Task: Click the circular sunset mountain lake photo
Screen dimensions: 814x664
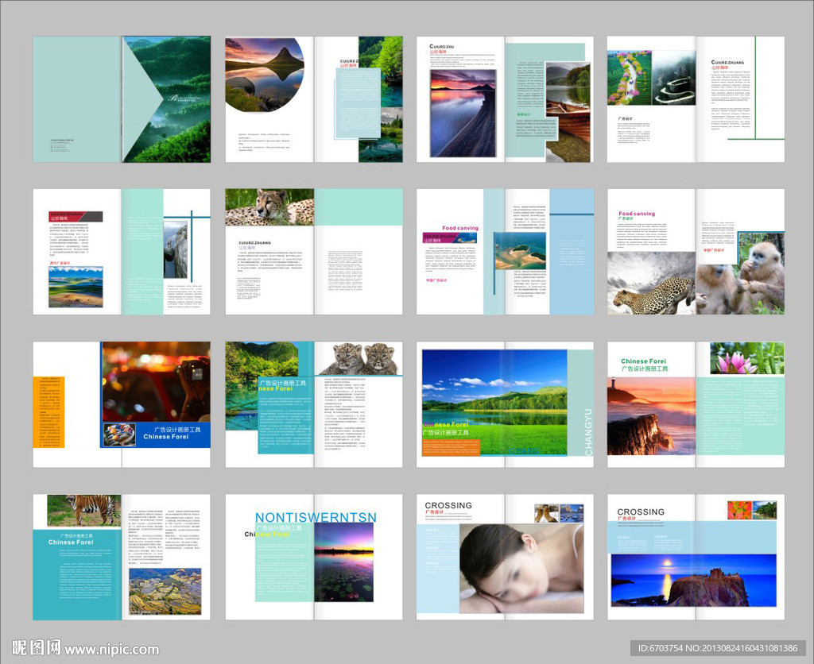Action: coord(262,75)
